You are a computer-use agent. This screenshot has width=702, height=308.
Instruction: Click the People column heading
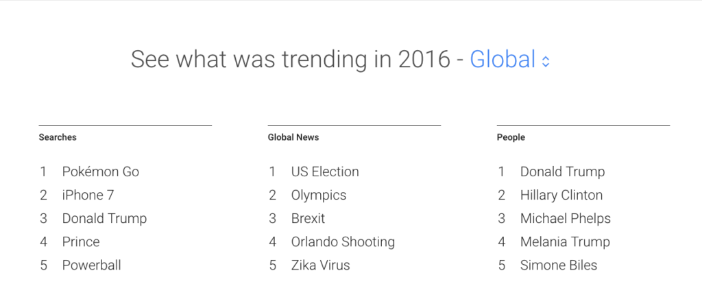(511, 137)
